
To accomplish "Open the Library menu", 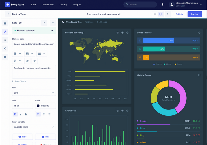I will (x=63, y=5).
